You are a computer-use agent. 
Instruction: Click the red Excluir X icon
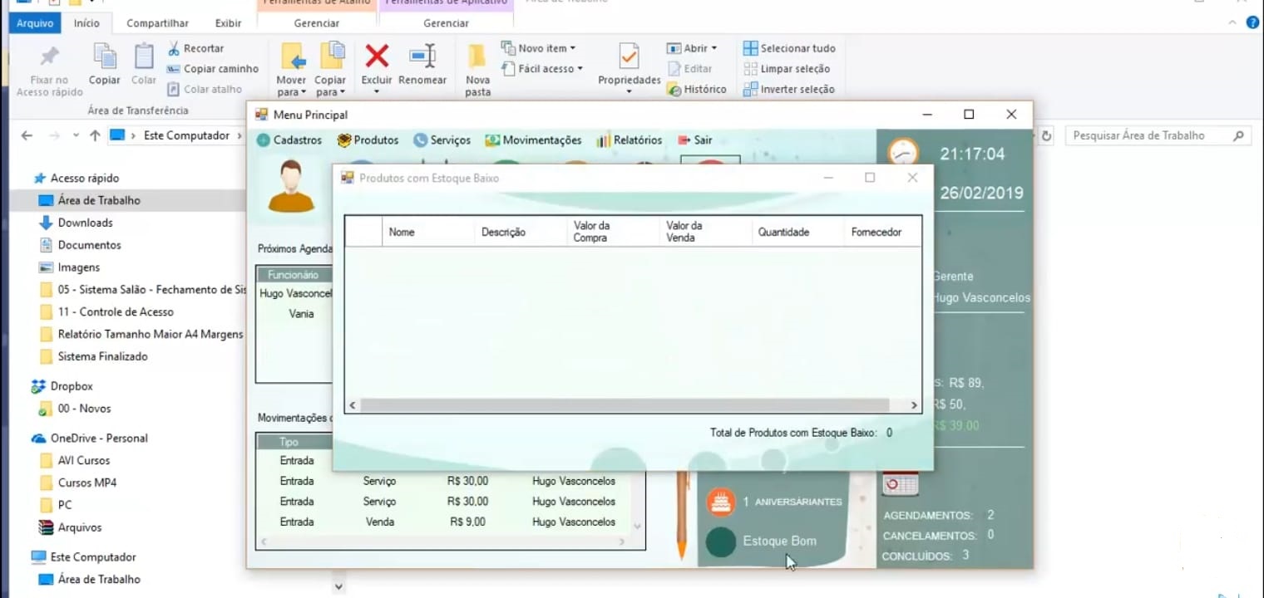(x=377, y=56)
